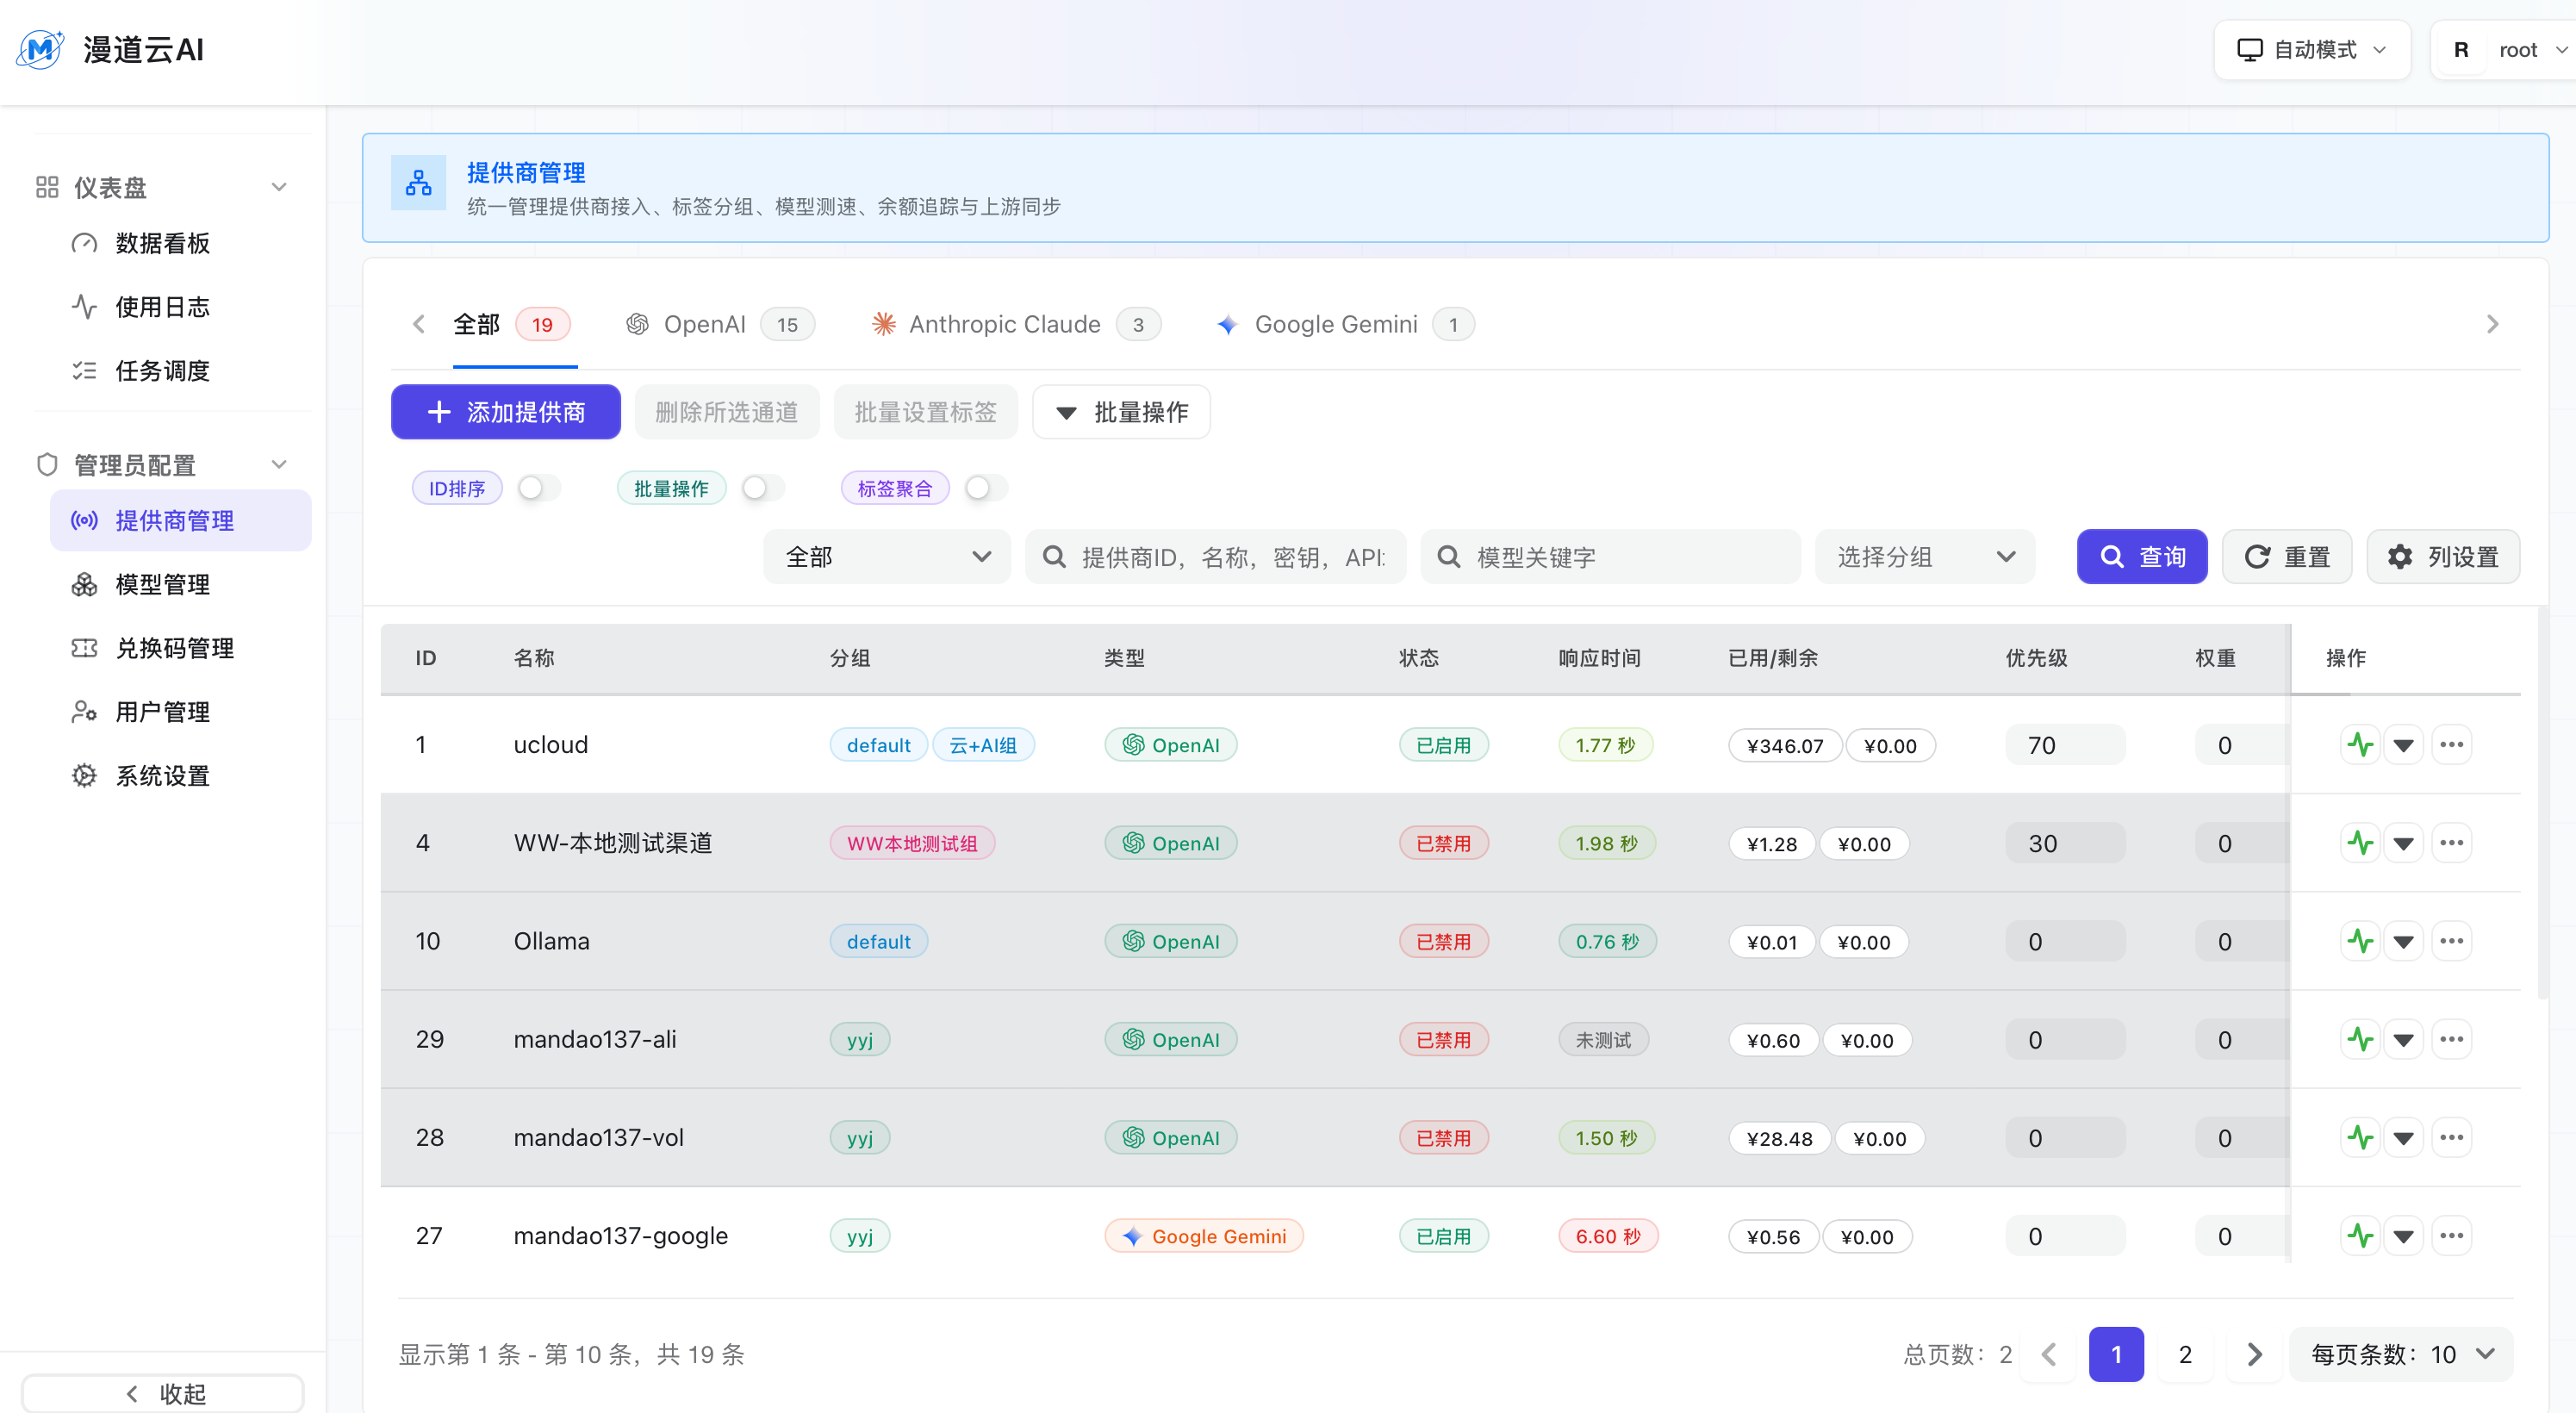Toggle the ID排序 switch
This screenshot has width=2576, height=1413.
(539, 488)
